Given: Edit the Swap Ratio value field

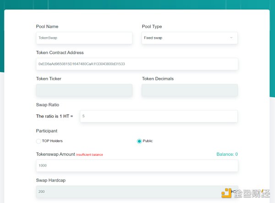Looking at the screenshot, I should click(x=158, y=116).
